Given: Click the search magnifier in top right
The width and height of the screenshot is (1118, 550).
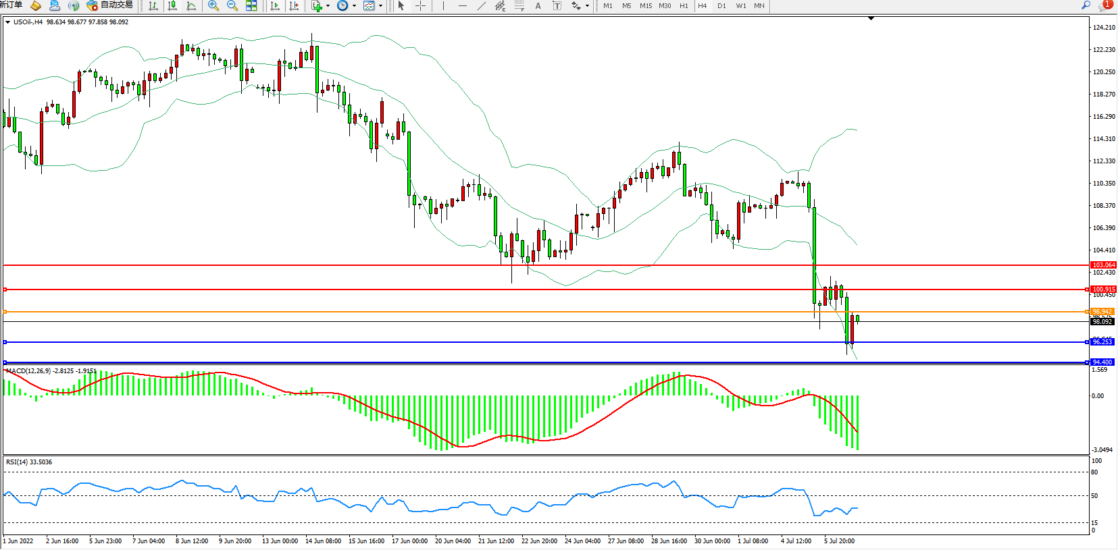Looking at the screenshot, I should (1086, 5).
